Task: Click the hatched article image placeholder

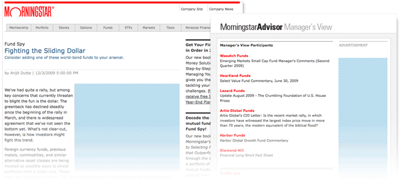Action: [127, 127]
